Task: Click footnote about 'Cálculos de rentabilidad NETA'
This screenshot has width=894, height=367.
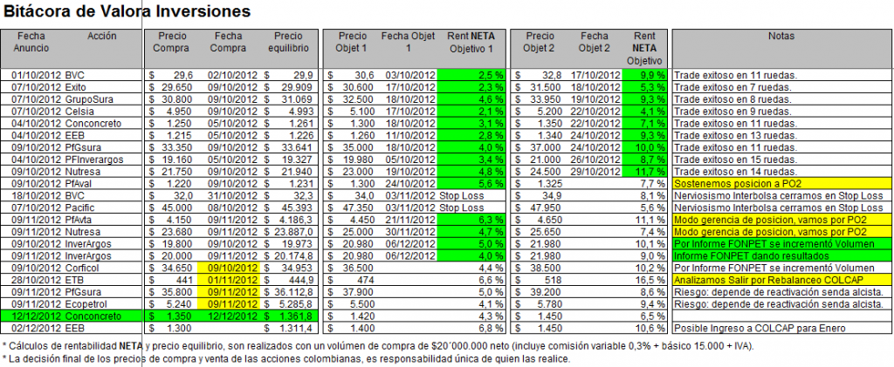Action: click(x=379, y=345)
